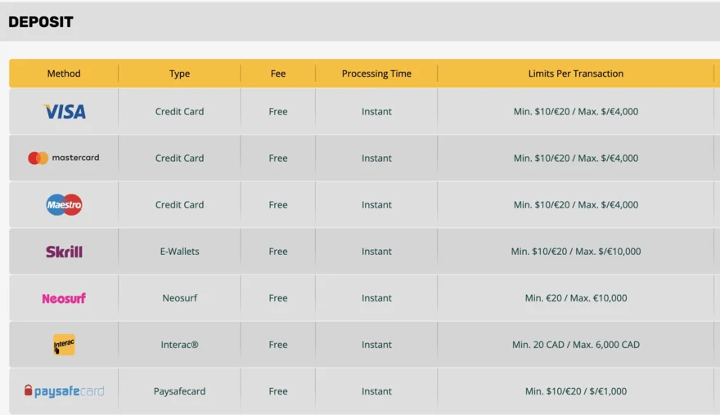Screen dimensions: 720x415
Task: Click the Method column header
Action: tap(64, 74)
